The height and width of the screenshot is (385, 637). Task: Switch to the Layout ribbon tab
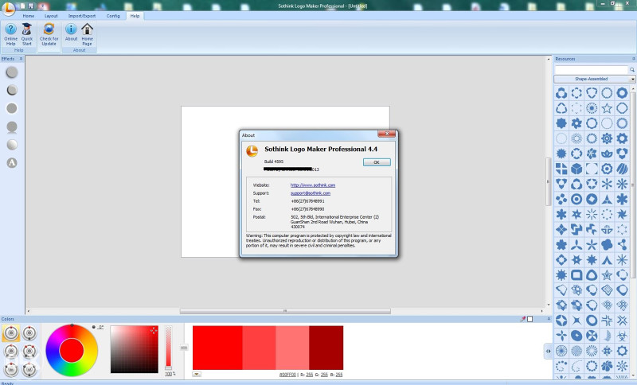point(51,16)
